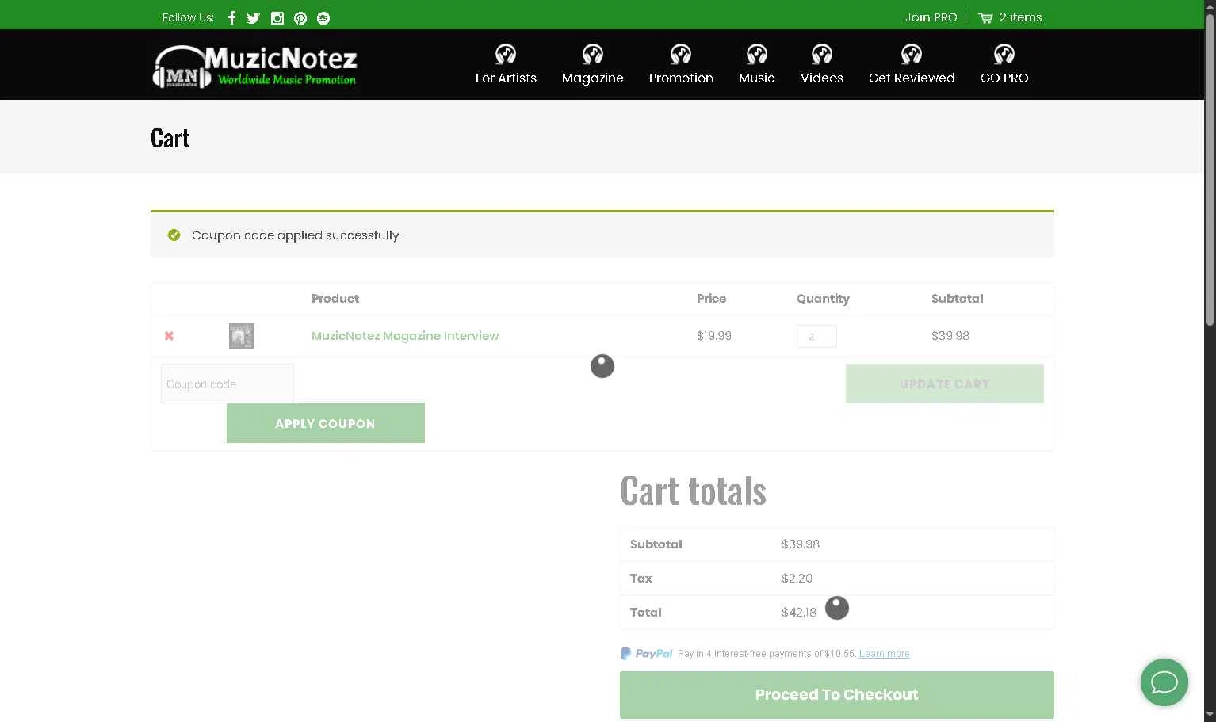Click the Update Cart button
This screenshot has height=722, width=1216.
945,384
